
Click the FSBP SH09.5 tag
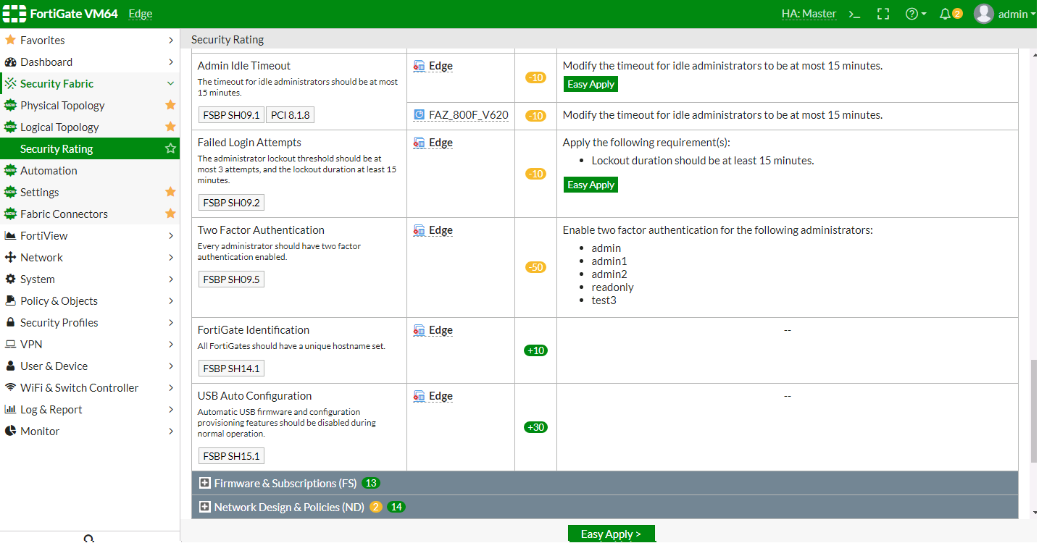point(231,279)
